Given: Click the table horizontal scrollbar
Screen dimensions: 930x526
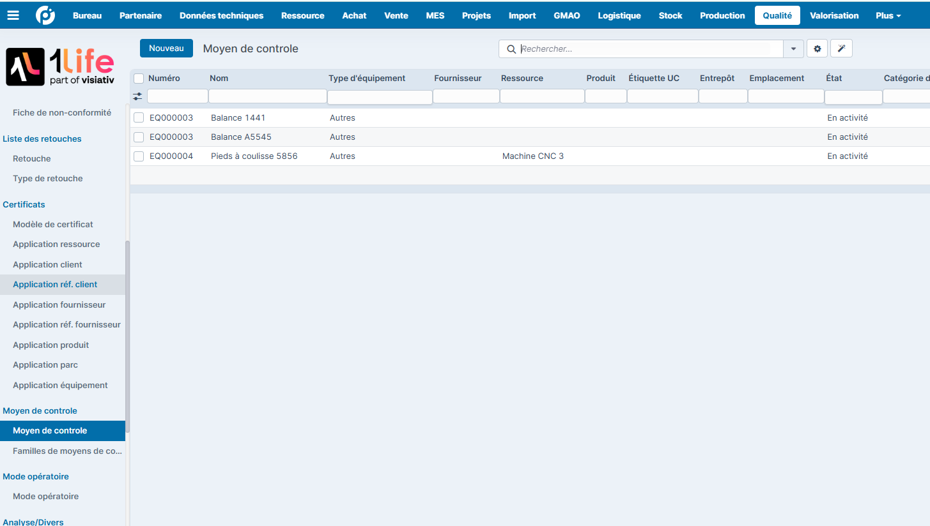Looking at the screenshot, I should tap(530, 189).
